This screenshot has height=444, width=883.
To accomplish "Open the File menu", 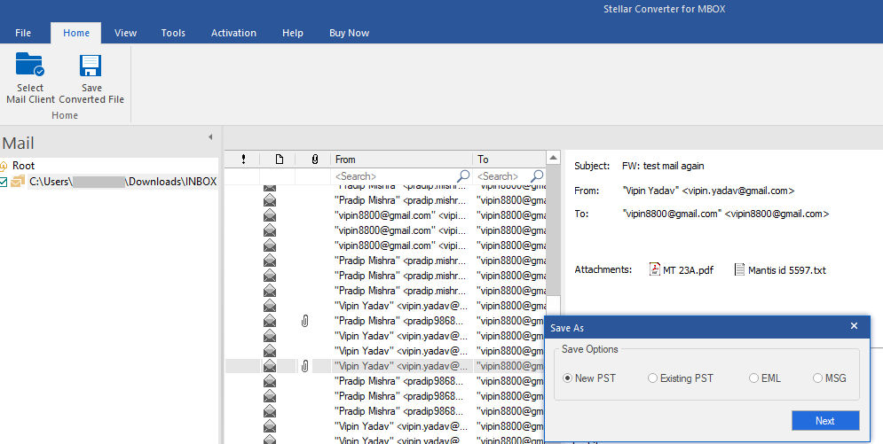I will coord(23,33).
